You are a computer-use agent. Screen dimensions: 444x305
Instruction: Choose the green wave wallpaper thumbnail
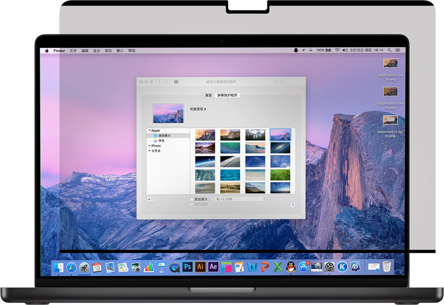(x=230, y=148)
